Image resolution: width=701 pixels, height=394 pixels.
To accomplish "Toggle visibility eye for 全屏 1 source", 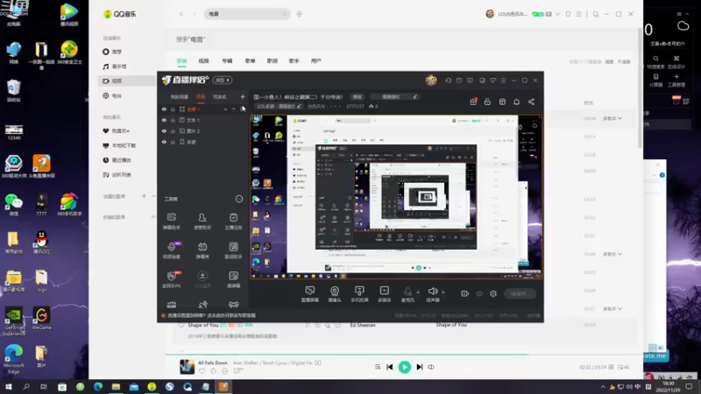I will pyautogui.click(x=164, y=109).
